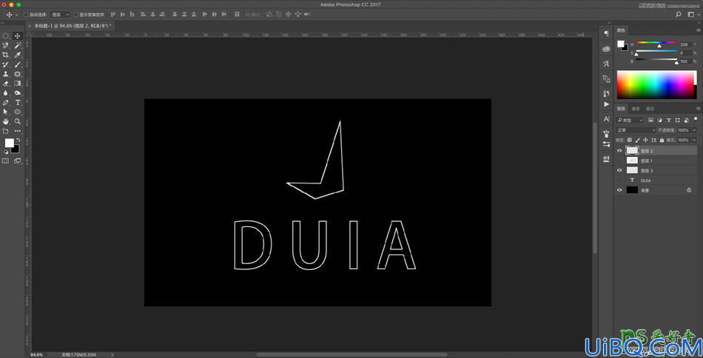Click the color spectrum ramp
The width and height of the screenshot is (703, 358).
pyautogui.click(x=656, y=84)
